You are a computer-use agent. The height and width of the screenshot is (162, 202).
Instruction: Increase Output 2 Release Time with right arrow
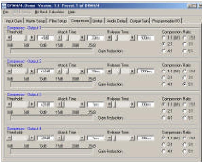coord(132,71)
